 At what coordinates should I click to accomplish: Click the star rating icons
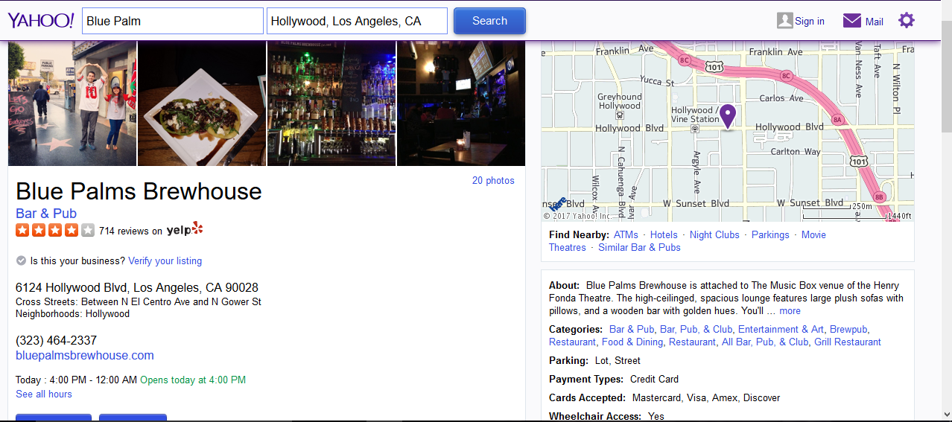[x=55, y=230]
